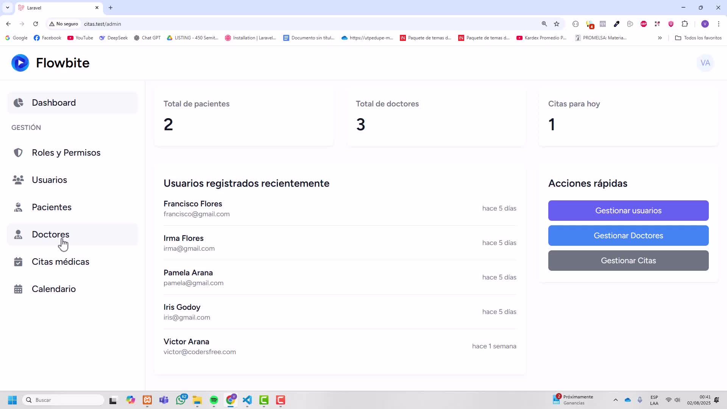The width and height of the screenshot is (727, 409).
Task: Open Spotify from the taskbar
Action: coord(214,400)
